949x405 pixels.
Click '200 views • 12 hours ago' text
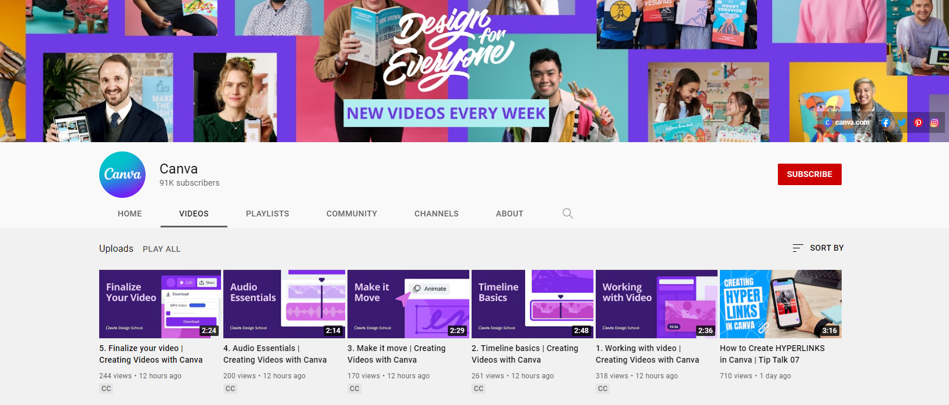click(265, 376)
